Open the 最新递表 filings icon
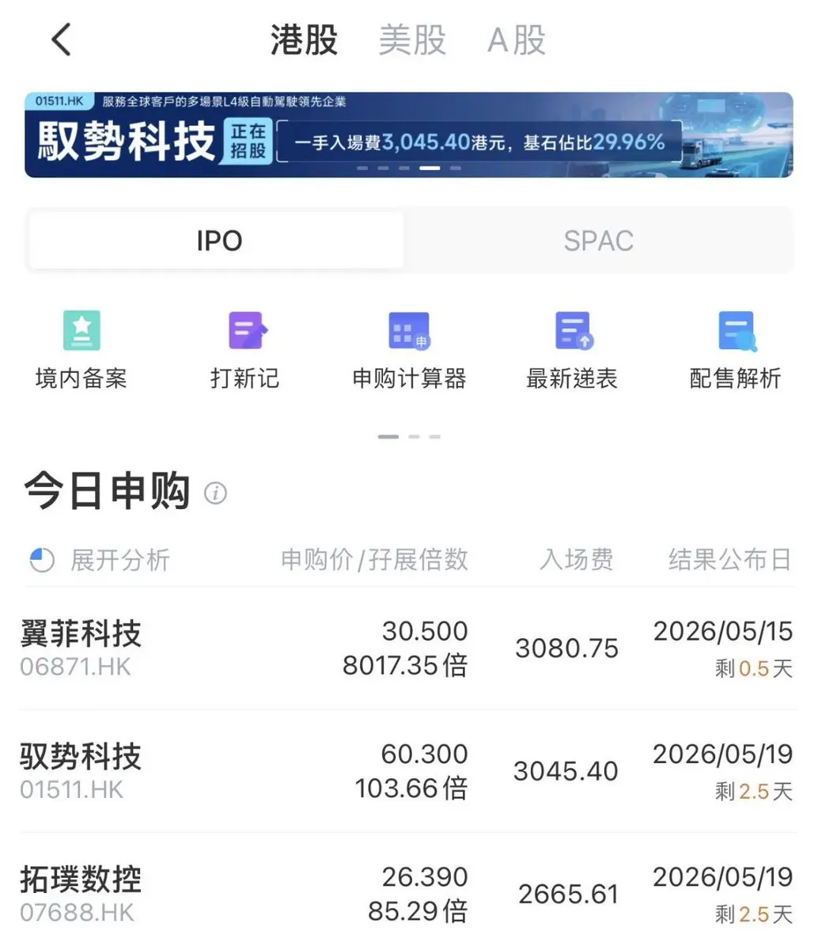 (574, 330)
